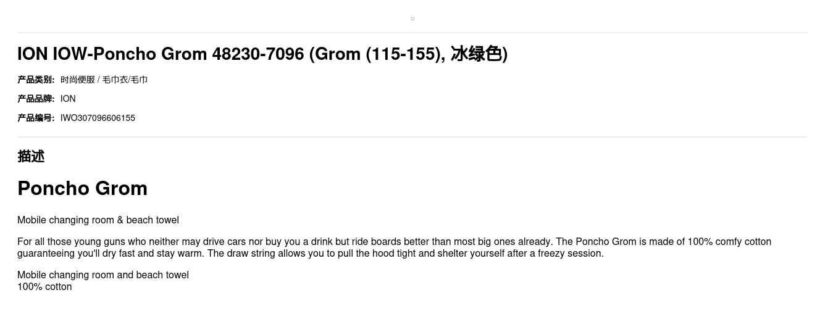Click 'Mobile changing room and beach towel' feature line
The width and height of the screenshot is (820, 311).
point(103,275)
